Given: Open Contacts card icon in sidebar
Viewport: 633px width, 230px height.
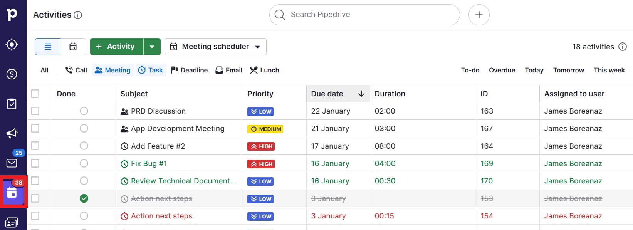Looking at the screenshot, I should tap(12, 222).
